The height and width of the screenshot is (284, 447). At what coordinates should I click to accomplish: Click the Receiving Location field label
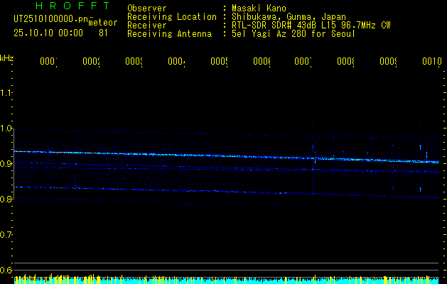coord(172,16)
